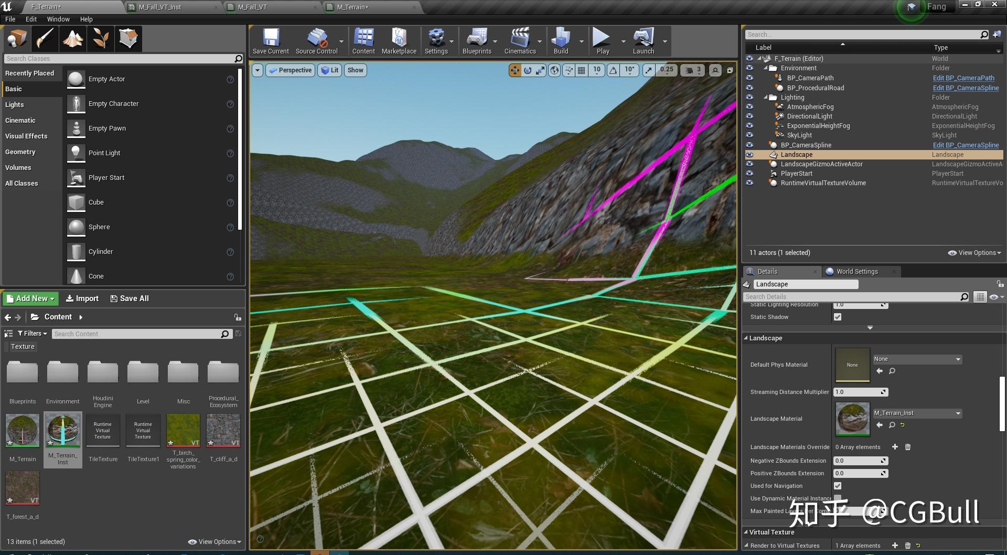Adjust the camera speed slider showing 0.25

(666, 70)
